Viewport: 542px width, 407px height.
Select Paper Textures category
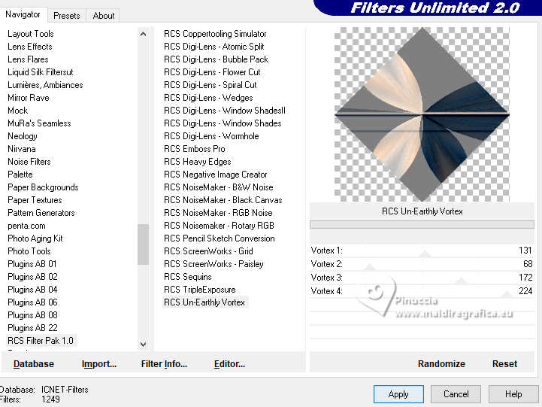pos(35,200)
